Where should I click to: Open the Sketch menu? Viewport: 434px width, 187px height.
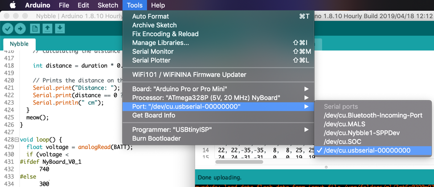(108, 5)
